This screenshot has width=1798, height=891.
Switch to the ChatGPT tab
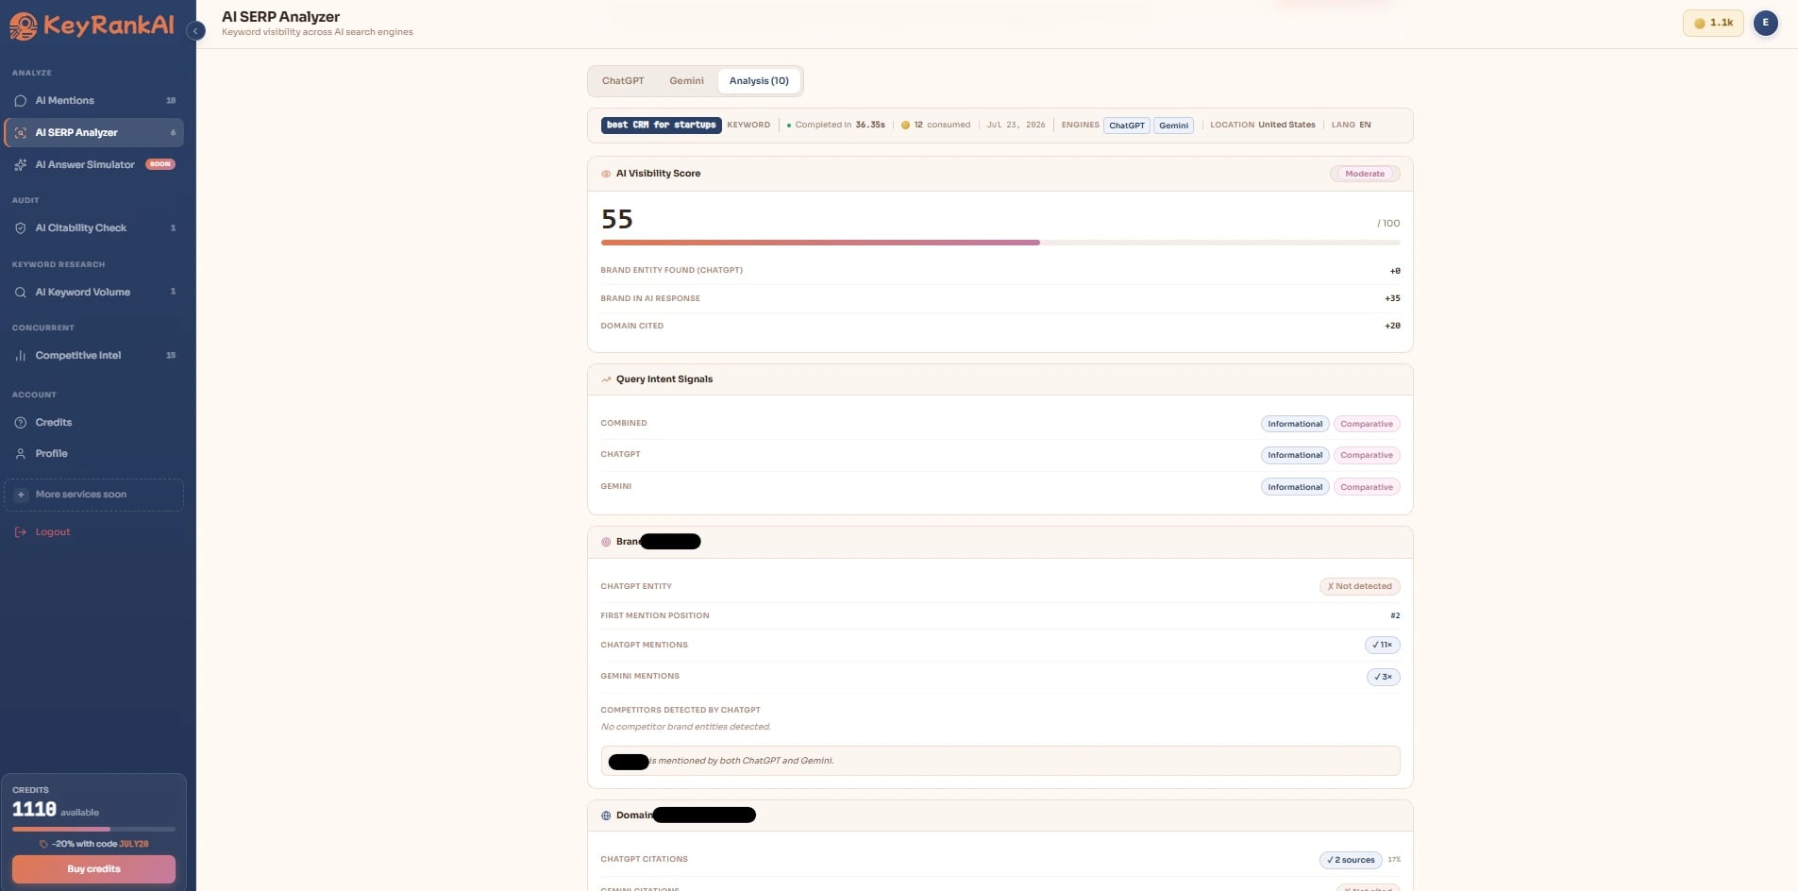pos(623,81)
